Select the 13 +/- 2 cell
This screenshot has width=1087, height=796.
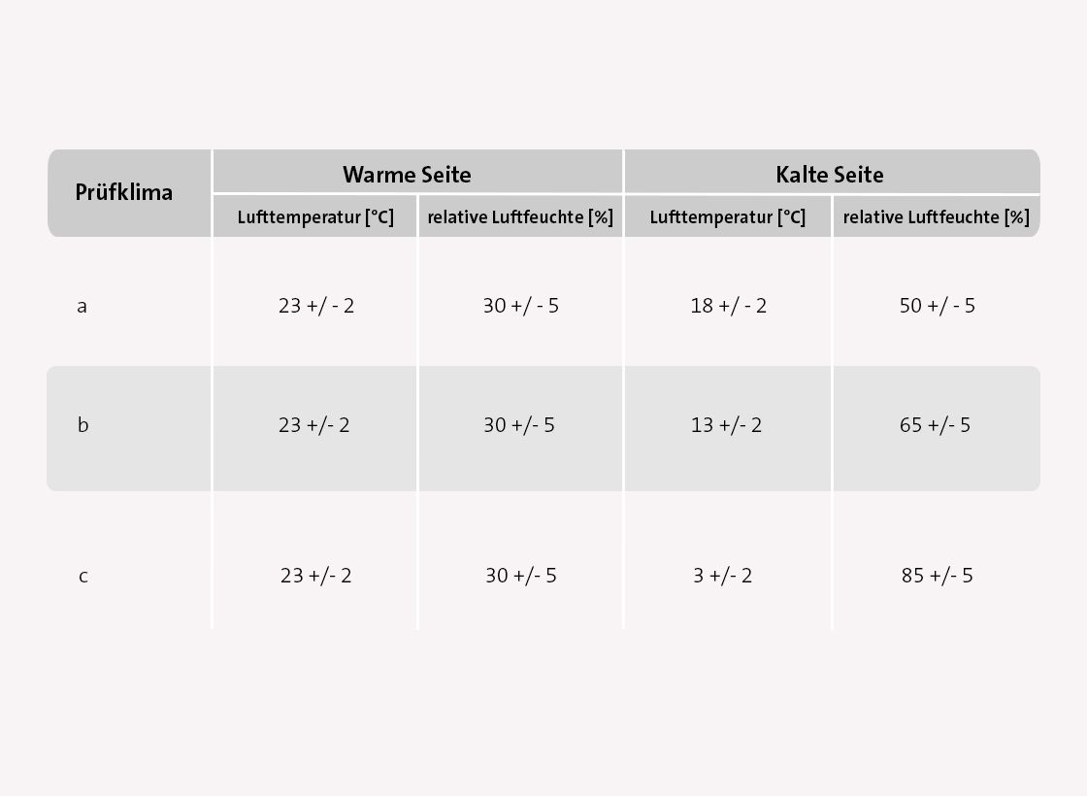point(727,425)
